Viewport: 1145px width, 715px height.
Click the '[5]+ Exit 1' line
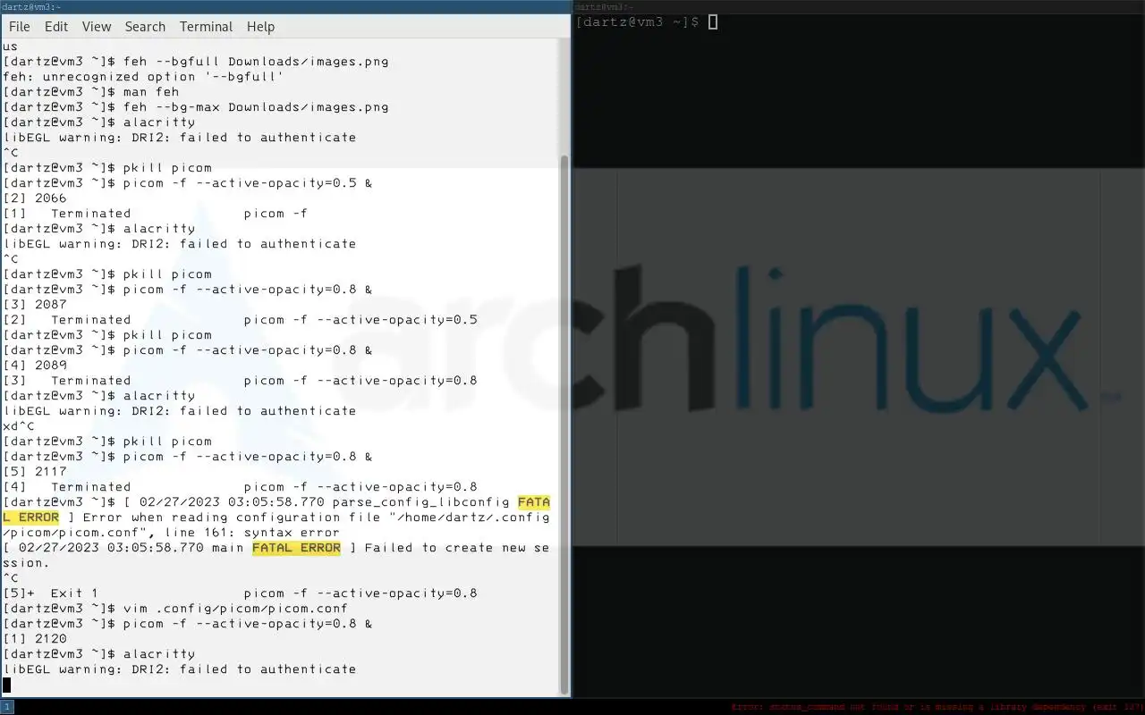(x=240, y=593)
